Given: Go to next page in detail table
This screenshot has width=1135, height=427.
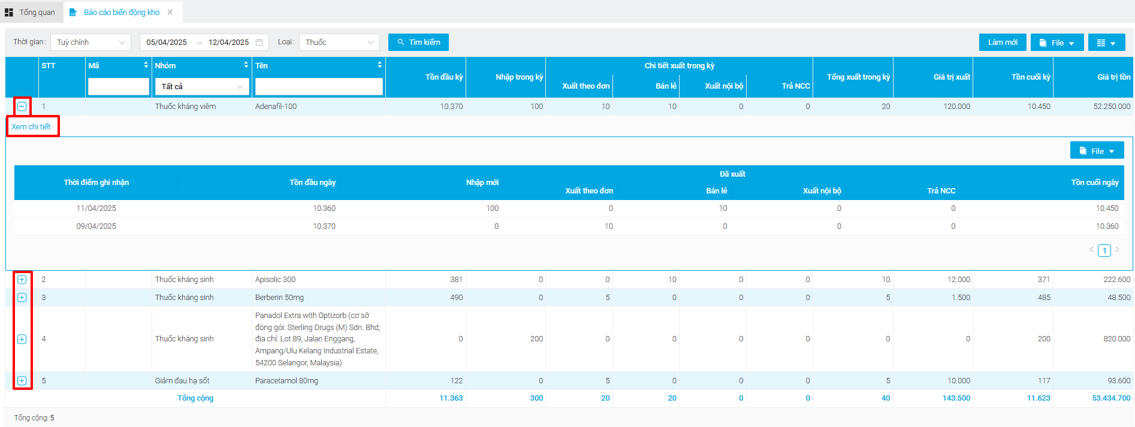Looking at the screenshot, I should tap(1117, 250).
